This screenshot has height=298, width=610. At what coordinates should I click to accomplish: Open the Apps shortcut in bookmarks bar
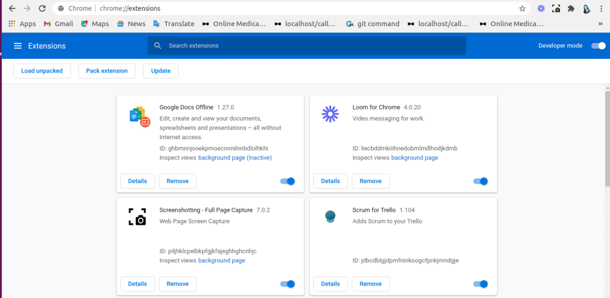tap(22, 24)
